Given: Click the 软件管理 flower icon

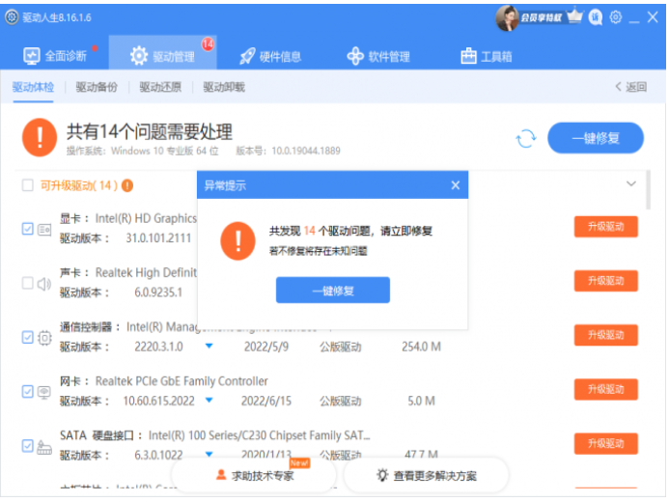Looking at the screenshot, I should coord(355,56).
